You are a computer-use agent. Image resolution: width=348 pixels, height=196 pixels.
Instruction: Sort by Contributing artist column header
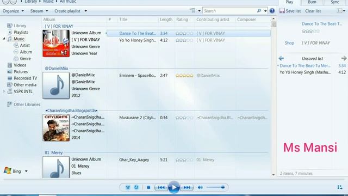pyautogui.click(x=213, y=20)
